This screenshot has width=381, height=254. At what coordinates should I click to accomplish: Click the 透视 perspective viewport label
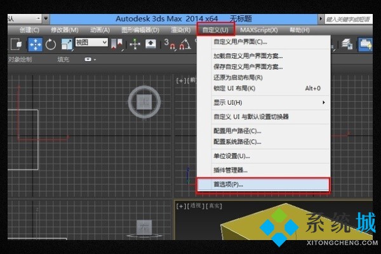(x=196, y=206)
